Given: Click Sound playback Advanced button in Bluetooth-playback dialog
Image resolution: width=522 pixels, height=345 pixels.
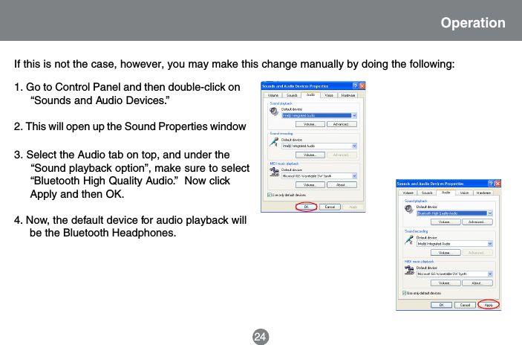Looking at the screenshot, I should (x=477, y=222).
